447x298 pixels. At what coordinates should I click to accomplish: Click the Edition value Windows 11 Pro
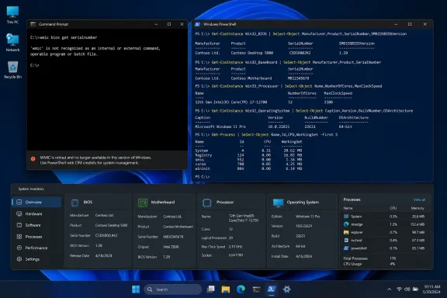[307, 217]
